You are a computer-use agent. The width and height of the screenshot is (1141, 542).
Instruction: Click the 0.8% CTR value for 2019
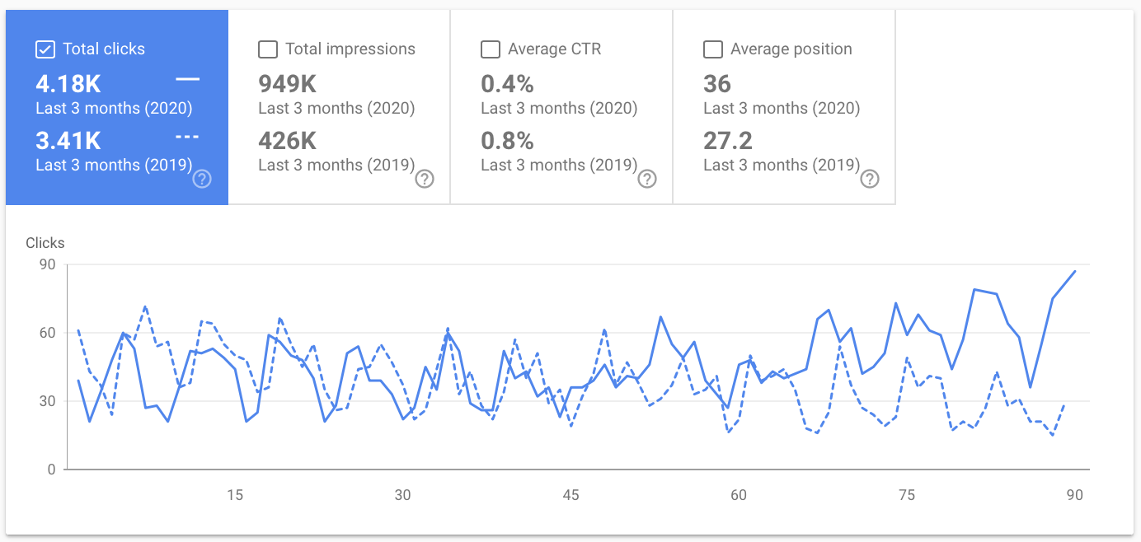[x=507, y=141]
